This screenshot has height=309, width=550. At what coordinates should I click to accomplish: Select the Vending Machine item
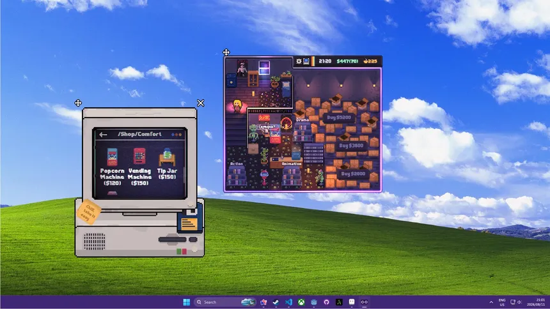[139, 167]
